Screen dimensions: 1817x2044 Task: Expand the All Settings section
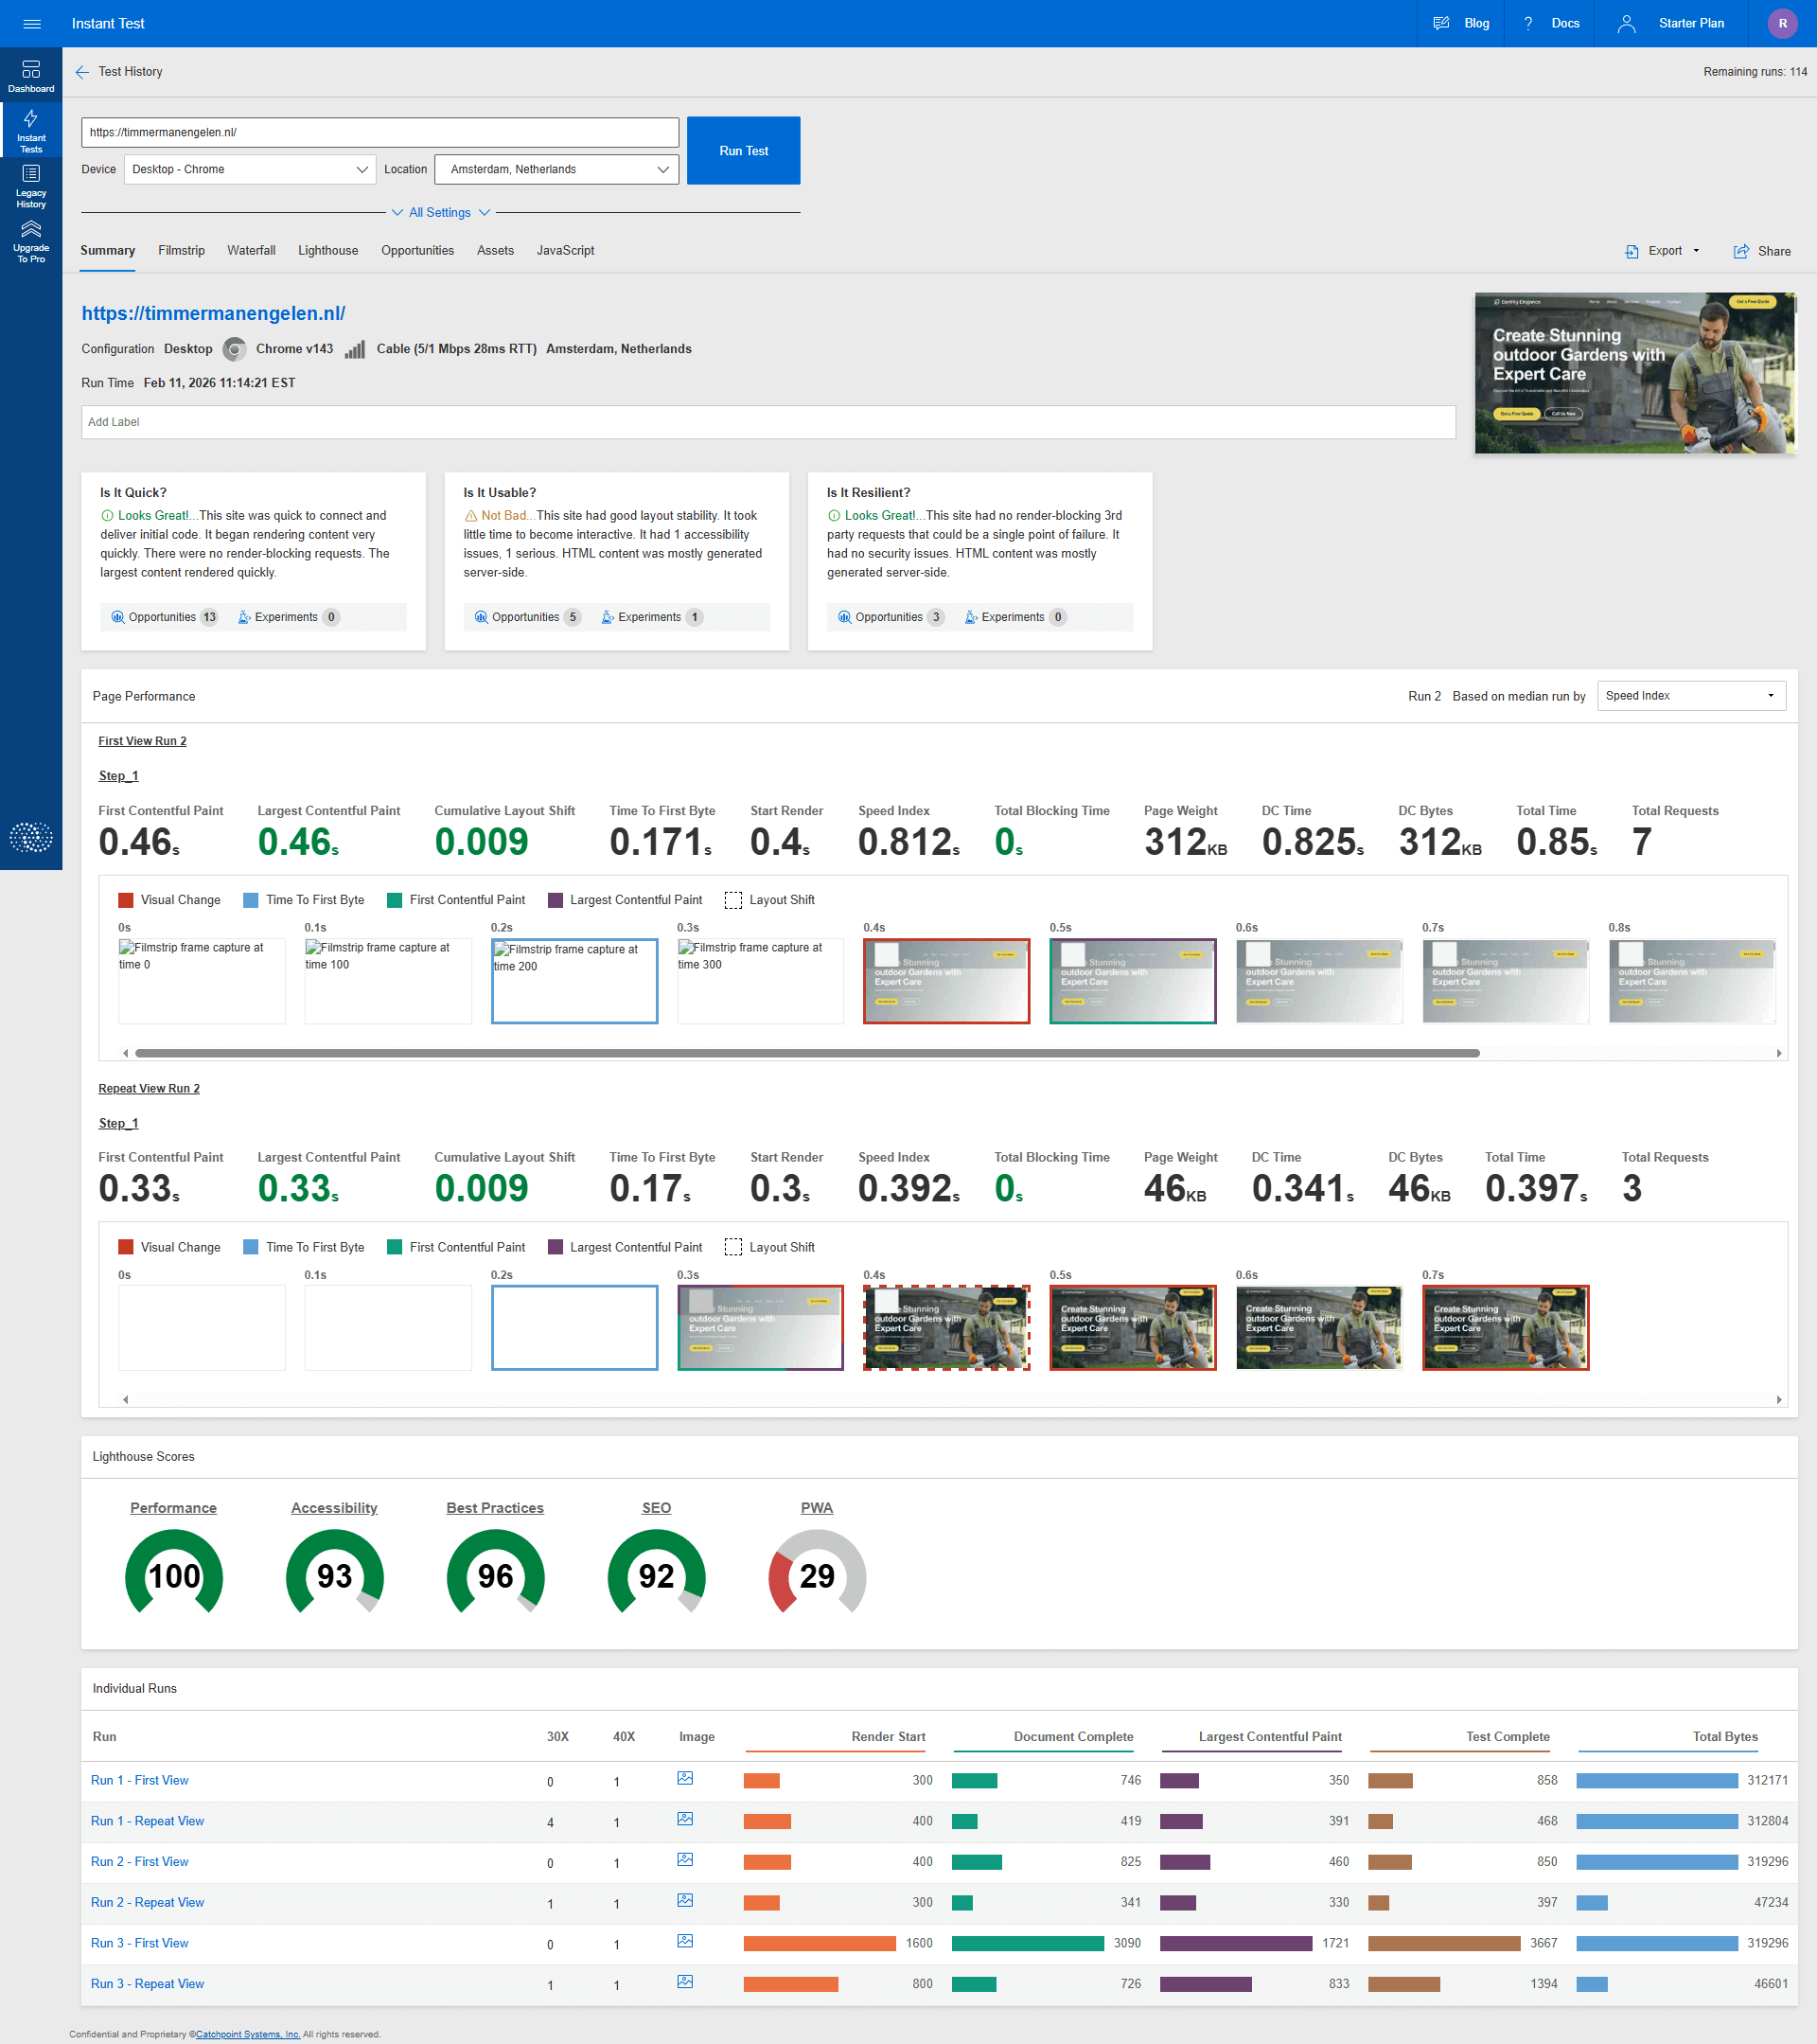[440, 212]
